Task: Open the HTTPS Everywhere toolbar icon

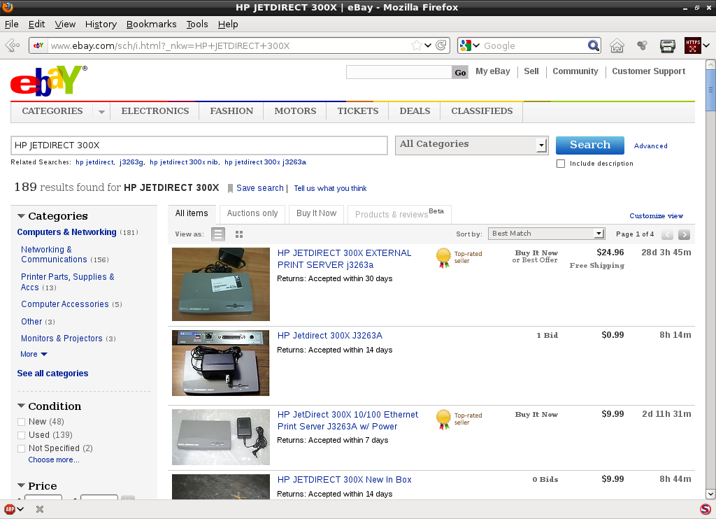Action: coord(692,45)
